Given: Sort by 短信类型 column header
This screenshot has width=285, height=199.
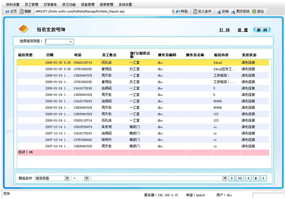Looking at the screenshot, I should (x=26, y=55).
